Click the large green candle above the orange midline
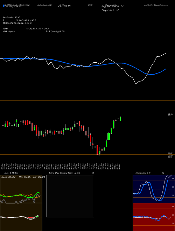The height and width of the screenshot is (231, 175). (x=109, y=136)
